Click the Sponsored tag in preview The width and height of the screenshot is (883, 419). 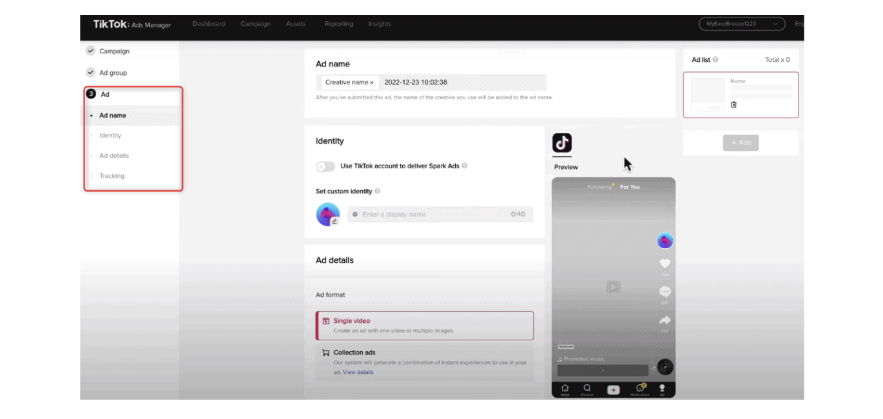(x=566, y=347)
